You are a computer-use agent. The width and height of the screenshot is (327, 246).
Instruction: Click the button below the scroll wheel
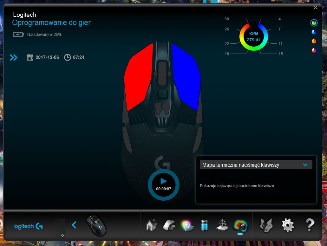click(162, 94)
